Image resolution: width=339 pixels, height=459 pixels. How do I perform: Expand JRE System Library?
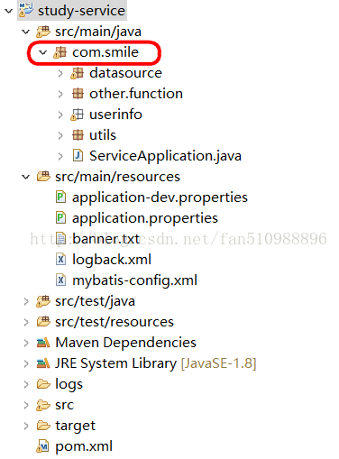click(26, 363)
